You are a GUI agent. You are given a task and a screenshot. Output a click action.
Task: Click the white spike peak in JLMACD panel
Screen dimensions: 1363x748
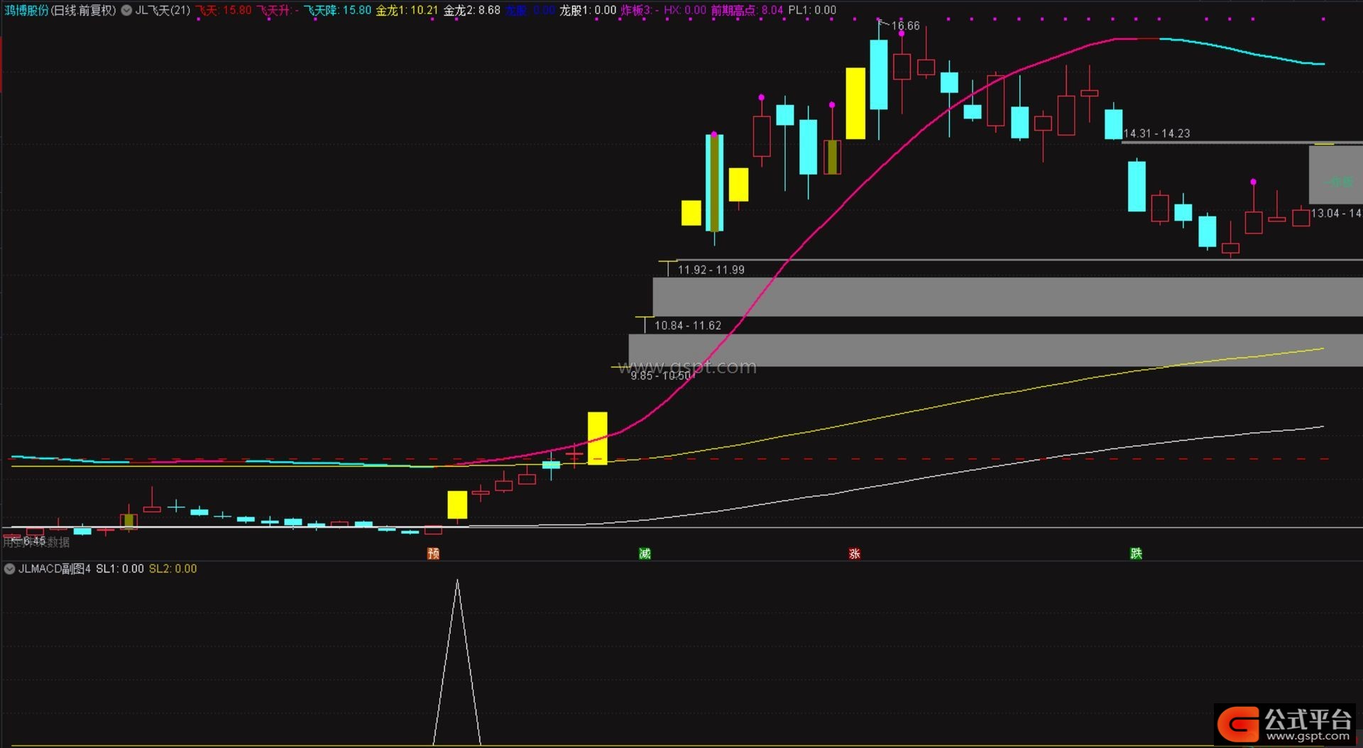click(x=457, y=582)
